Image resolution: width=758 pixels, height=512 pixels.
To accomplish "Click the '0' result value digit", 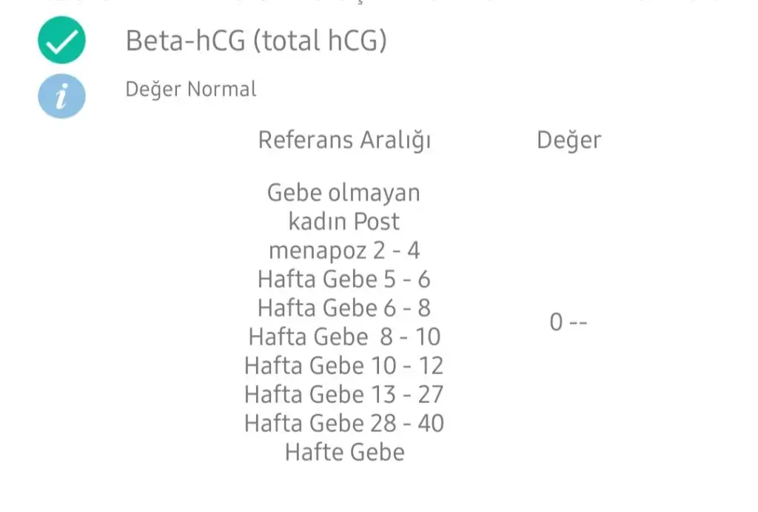I will coord(557,322).
